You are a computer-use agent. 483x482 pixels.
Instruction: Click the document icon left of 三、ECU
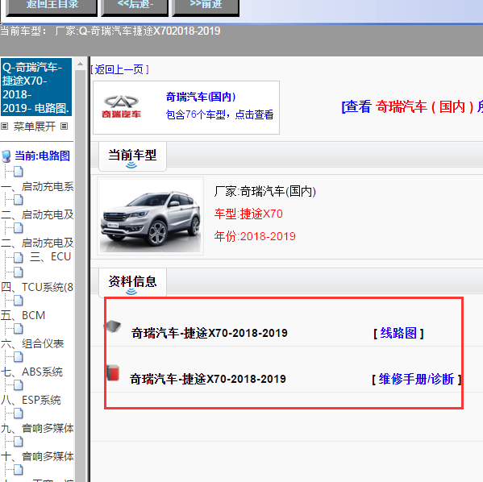click(x=19, y=257)
